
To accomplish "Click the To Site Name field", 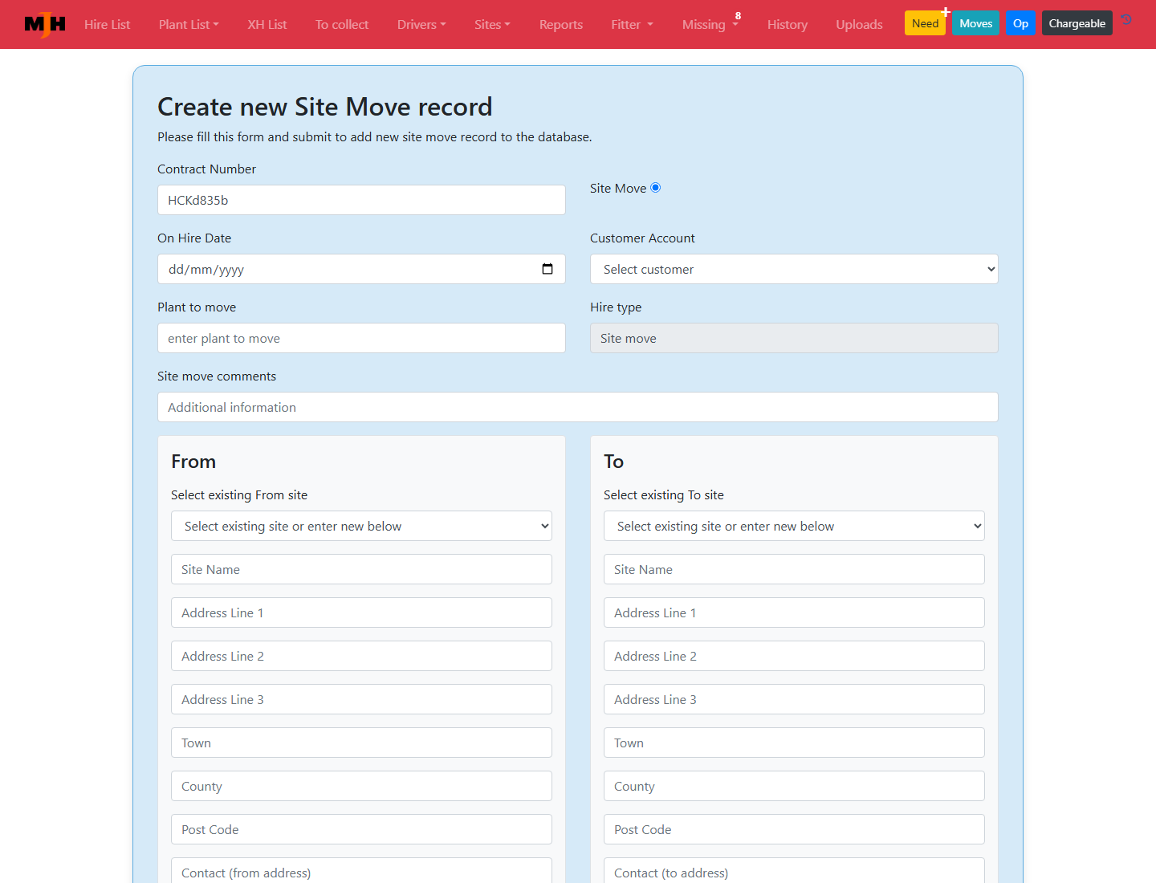I will (x=794, y=569).
